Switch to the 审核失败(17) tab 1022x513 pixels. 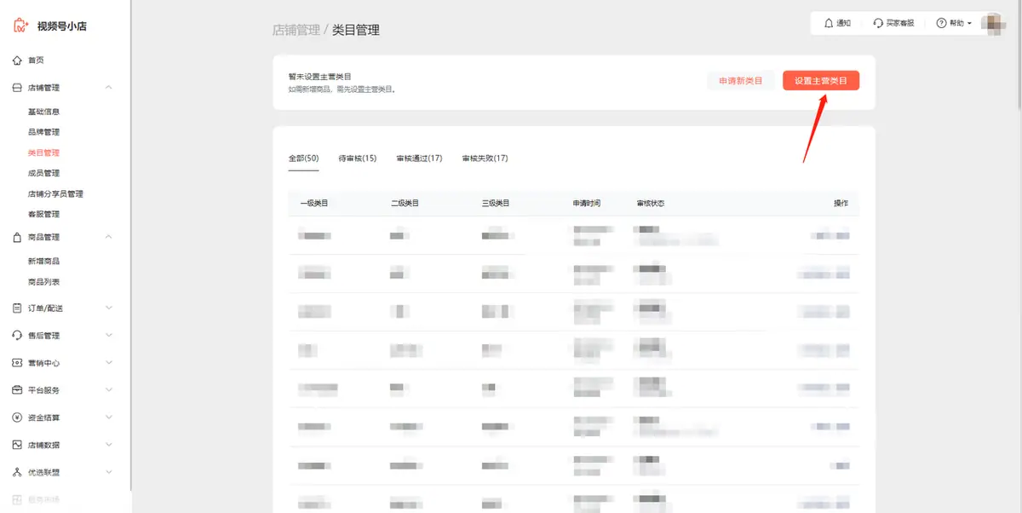click(x=485, y=159)
